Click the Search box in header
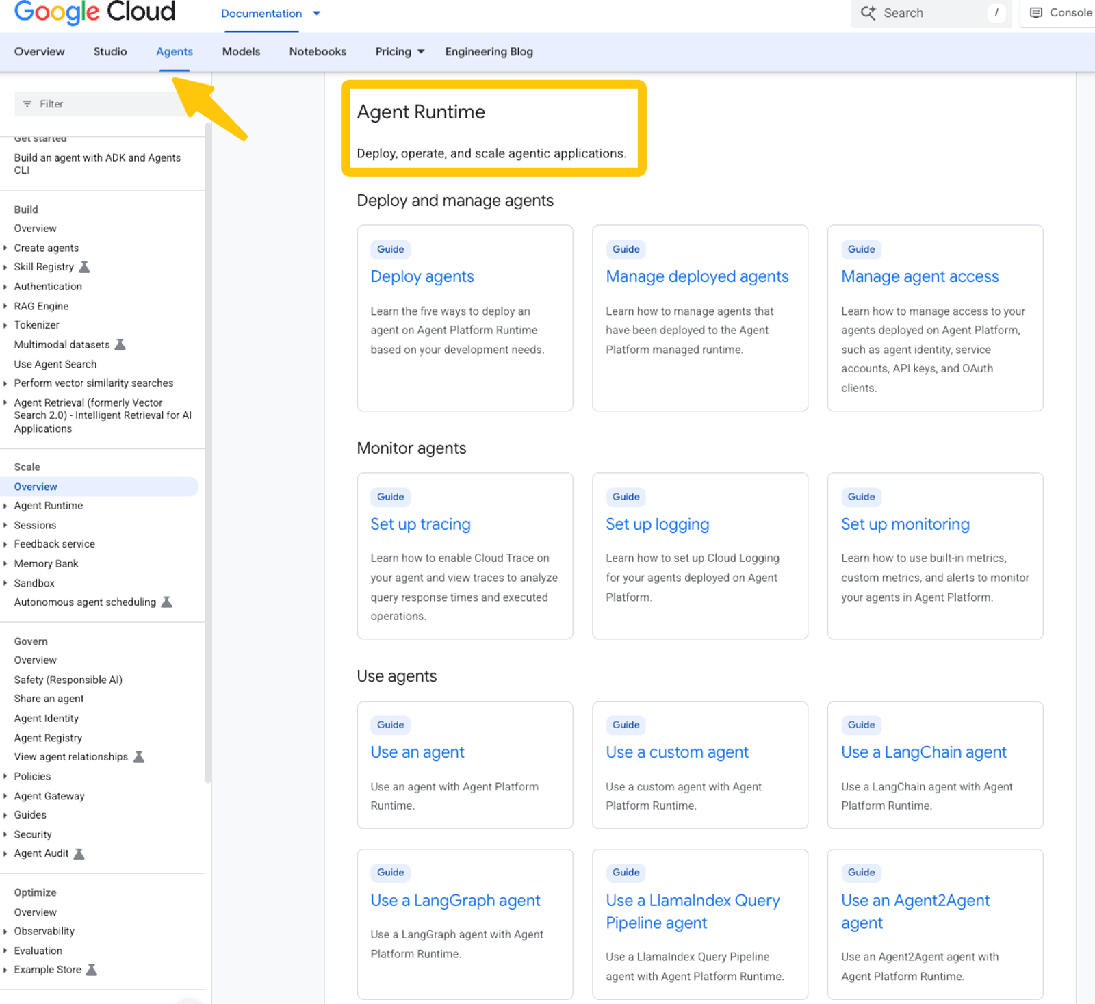 931,13
